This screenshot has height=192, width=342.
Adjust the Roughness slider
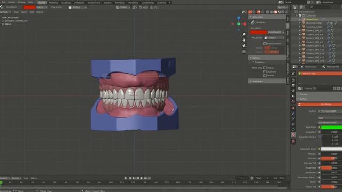[331, 168]
